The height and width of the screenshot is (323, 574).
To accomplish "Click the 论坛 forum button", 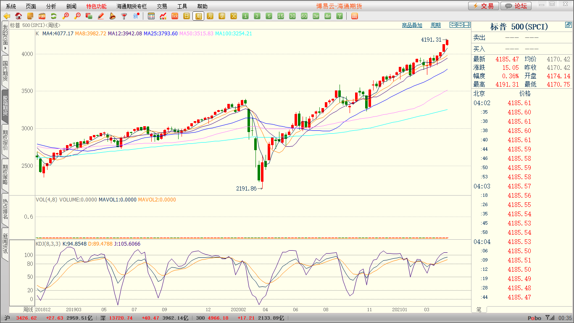I will pos(516,6).
